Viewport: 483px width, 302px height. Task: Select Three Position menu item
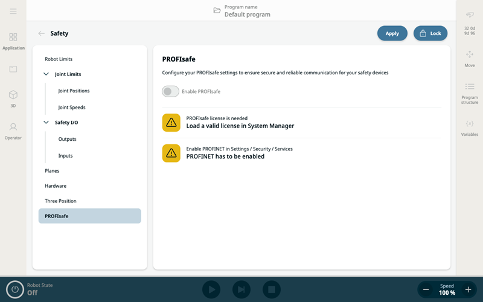pyautogui.click(x=60, y=201)
